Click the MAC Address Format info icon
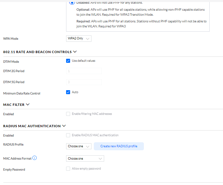Image resolution: width=223 pixels, height=185 pixels. point(35,158)
